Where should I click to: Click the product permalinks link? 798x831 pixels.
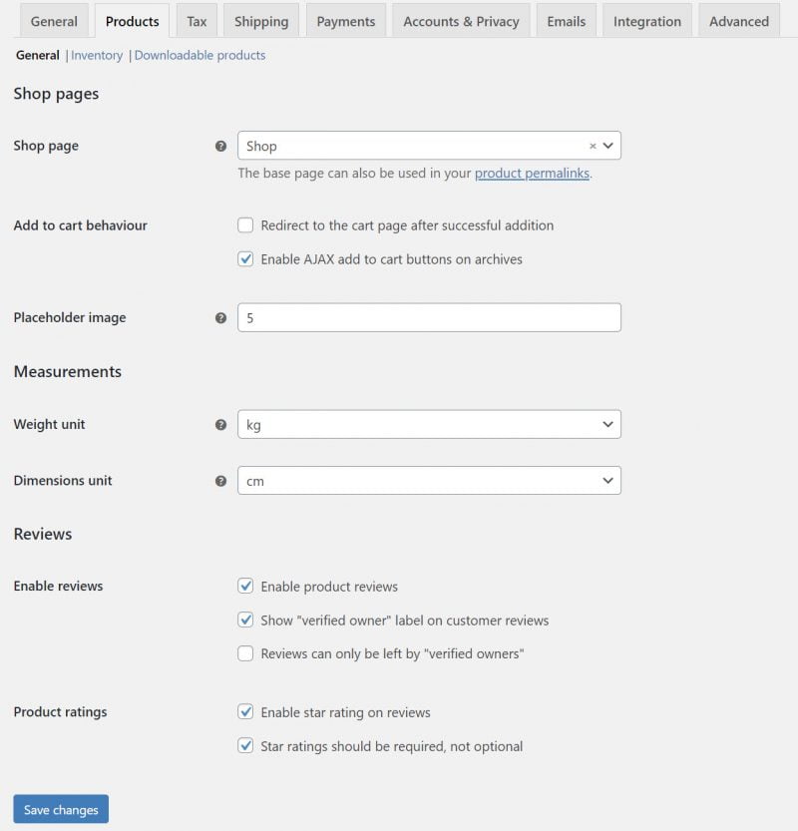(533, 172)
